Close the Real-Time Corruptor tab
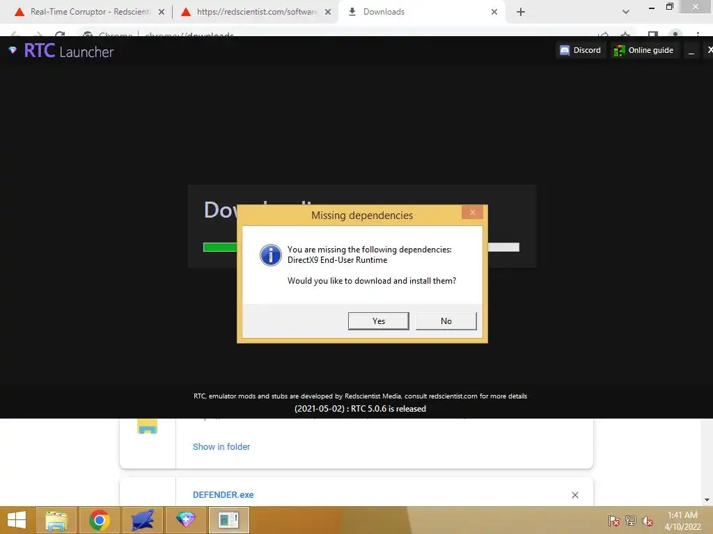 [x=162, y=13]
